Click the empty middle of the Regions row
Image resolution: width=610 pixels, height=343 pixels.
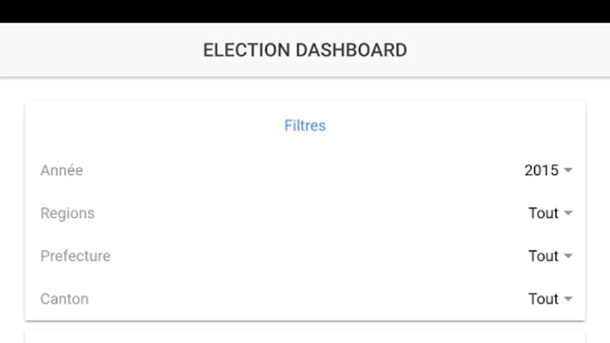305,213
